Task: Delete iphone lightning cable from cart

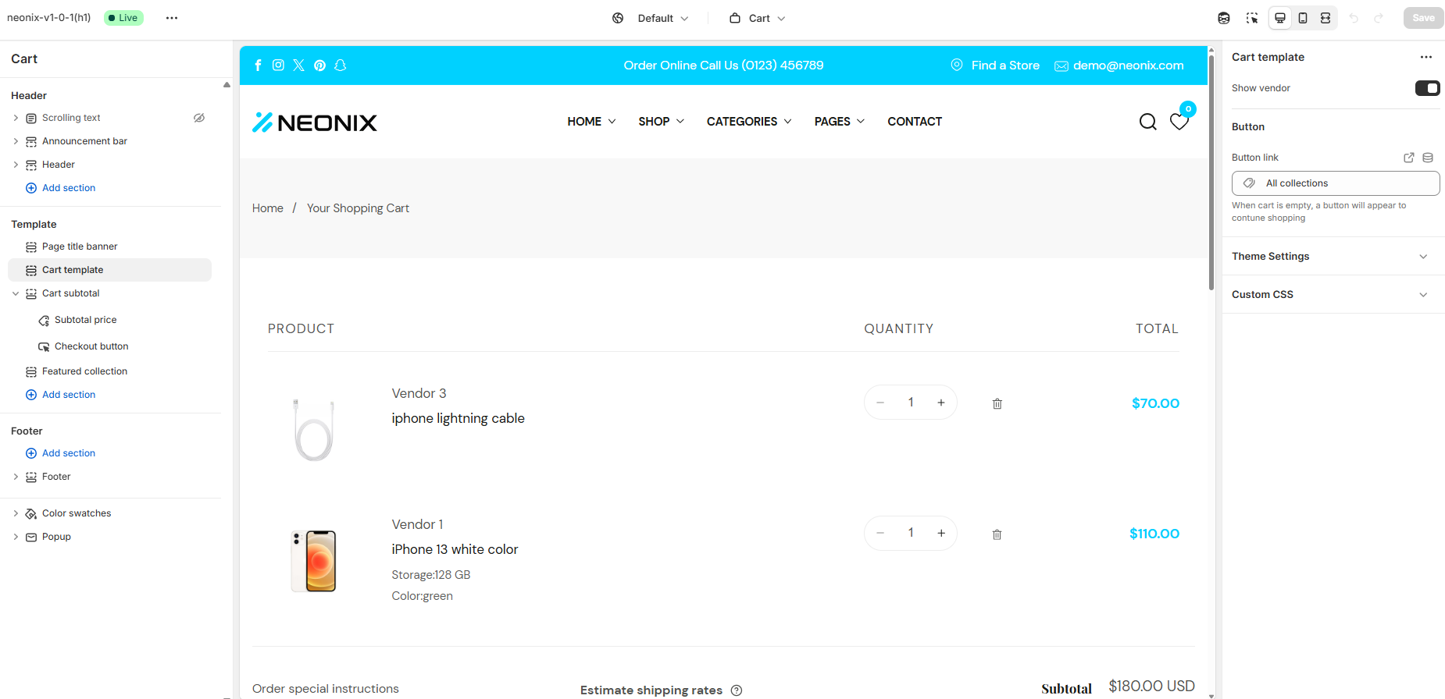Action: point(997,403)
